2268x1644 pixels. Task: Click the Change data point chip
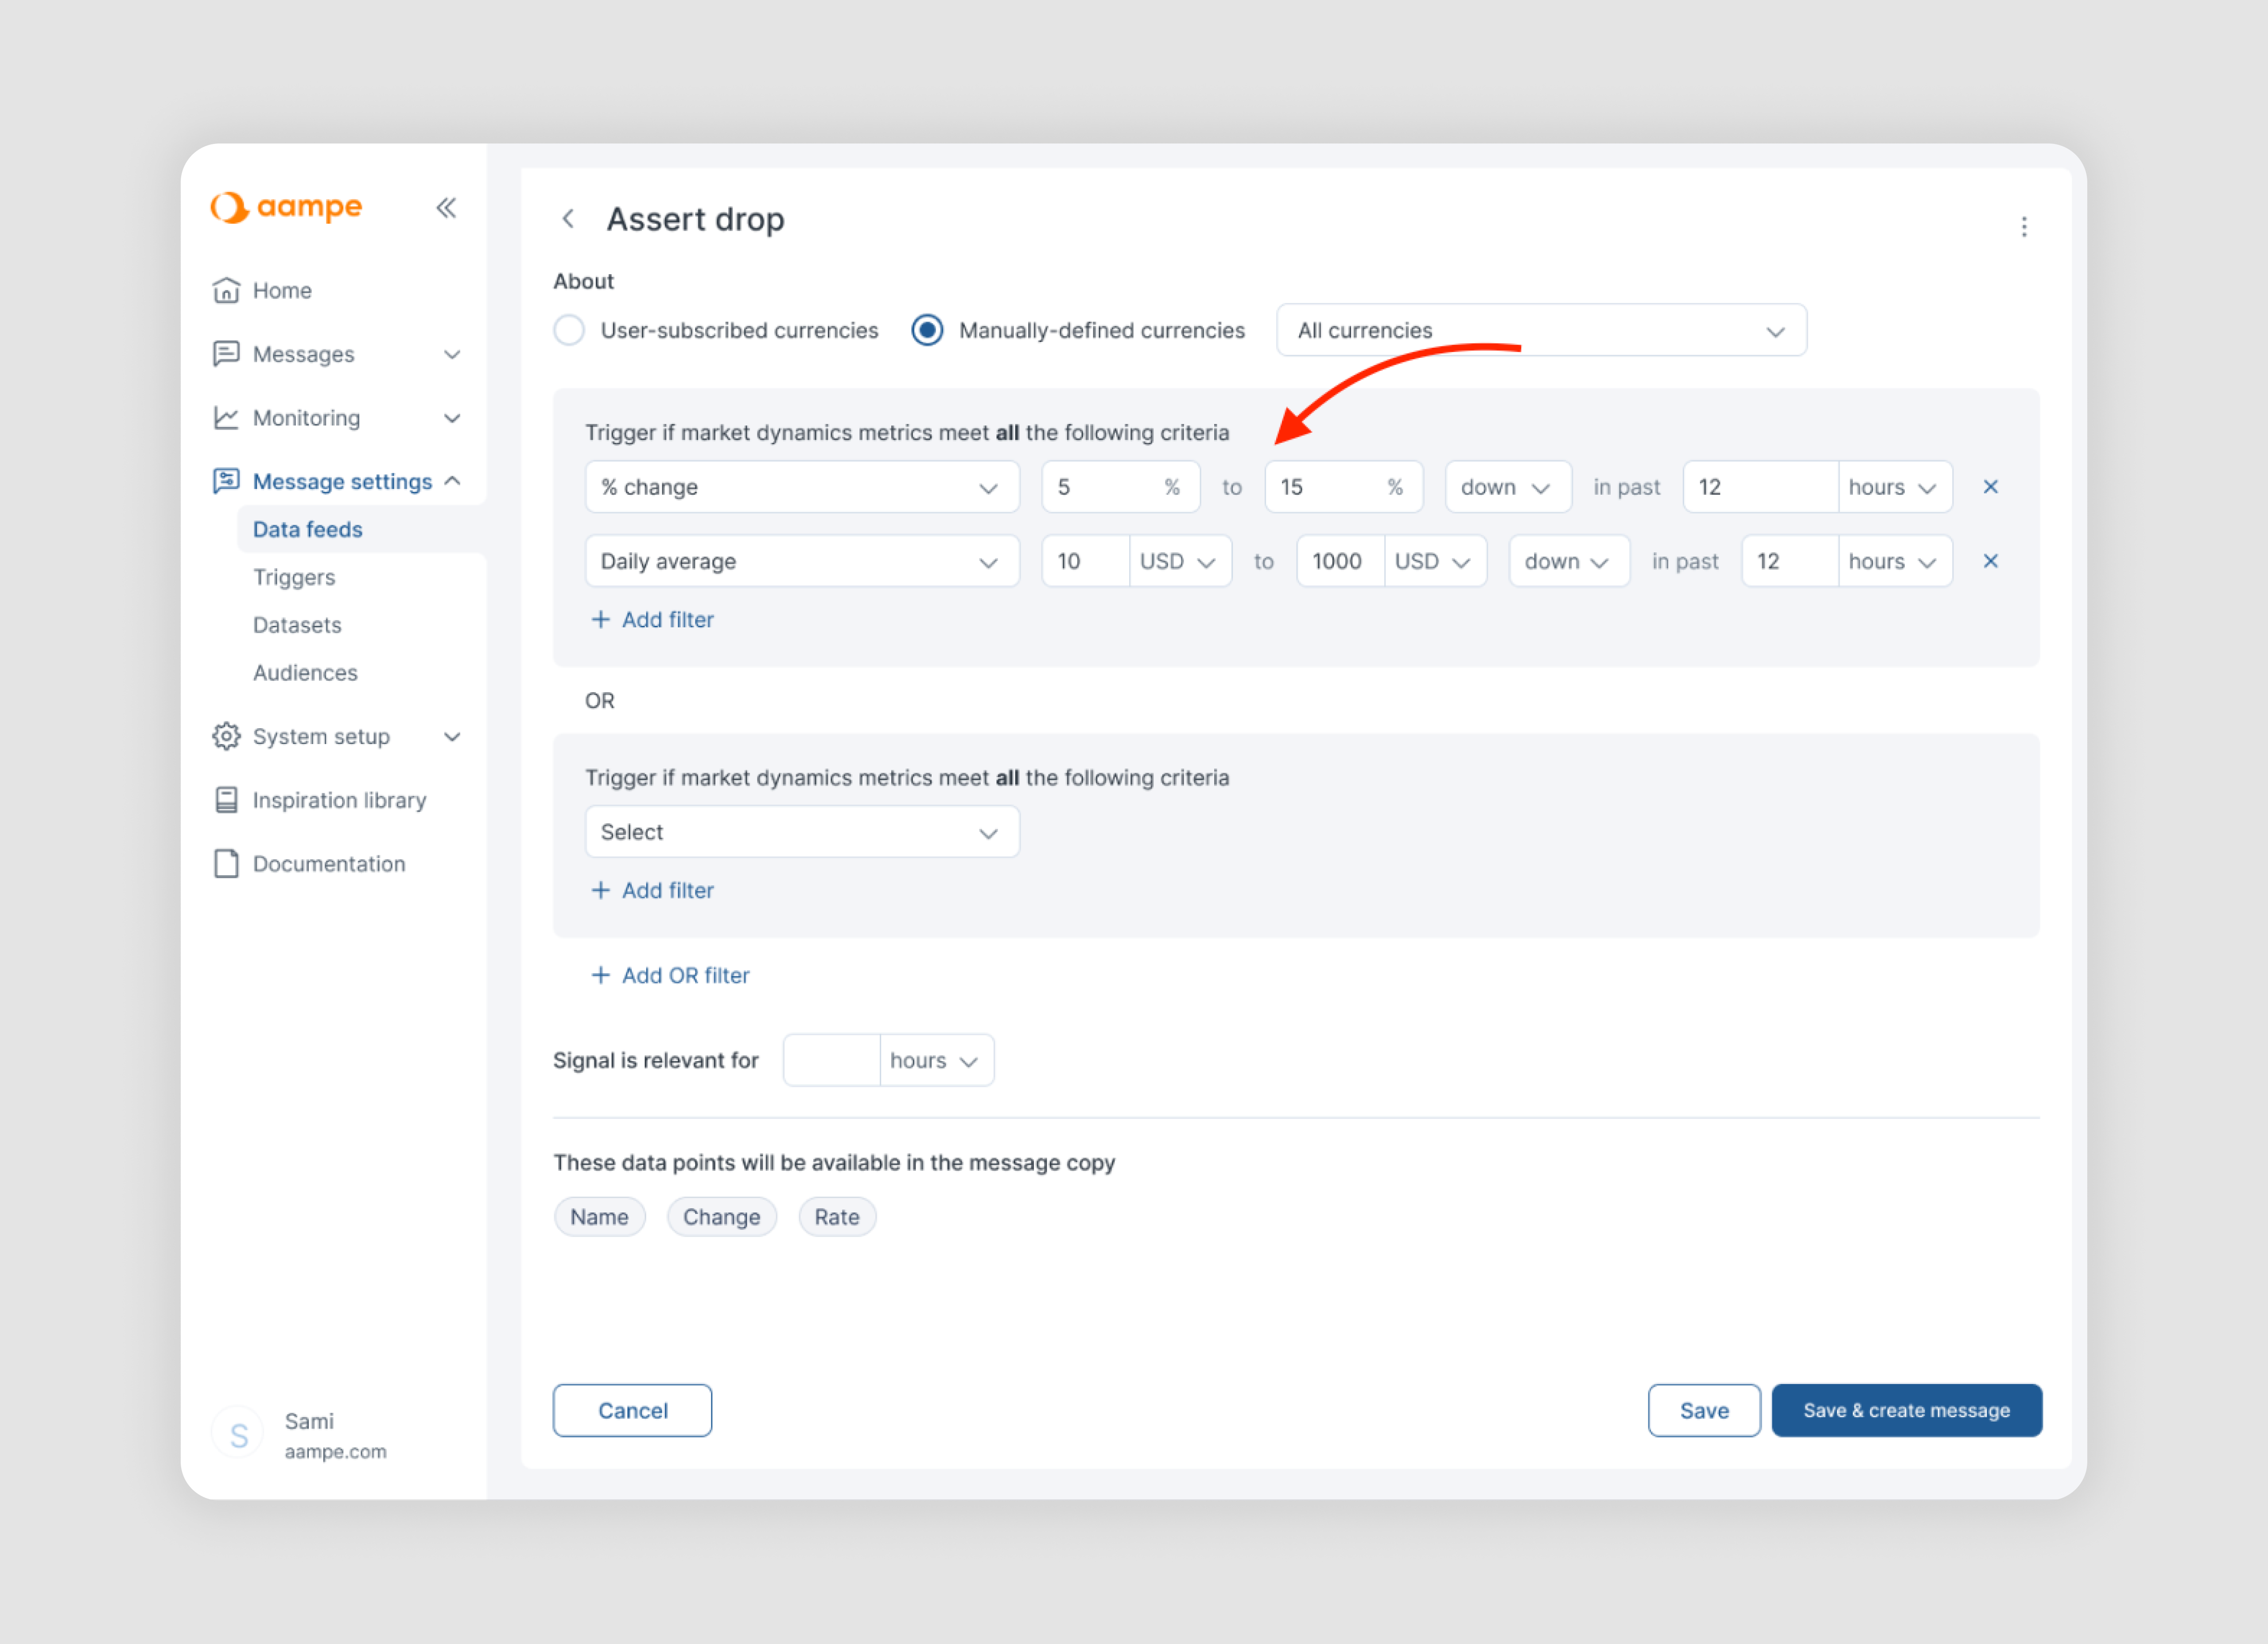coord(721,1217)
